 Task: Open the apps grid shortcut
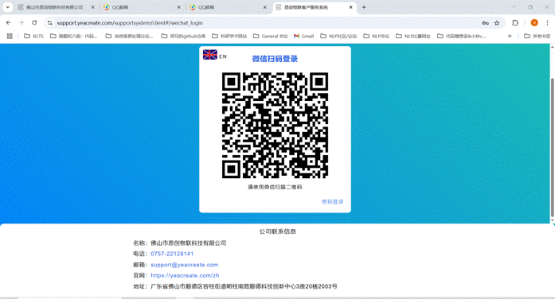click(10, 36)
